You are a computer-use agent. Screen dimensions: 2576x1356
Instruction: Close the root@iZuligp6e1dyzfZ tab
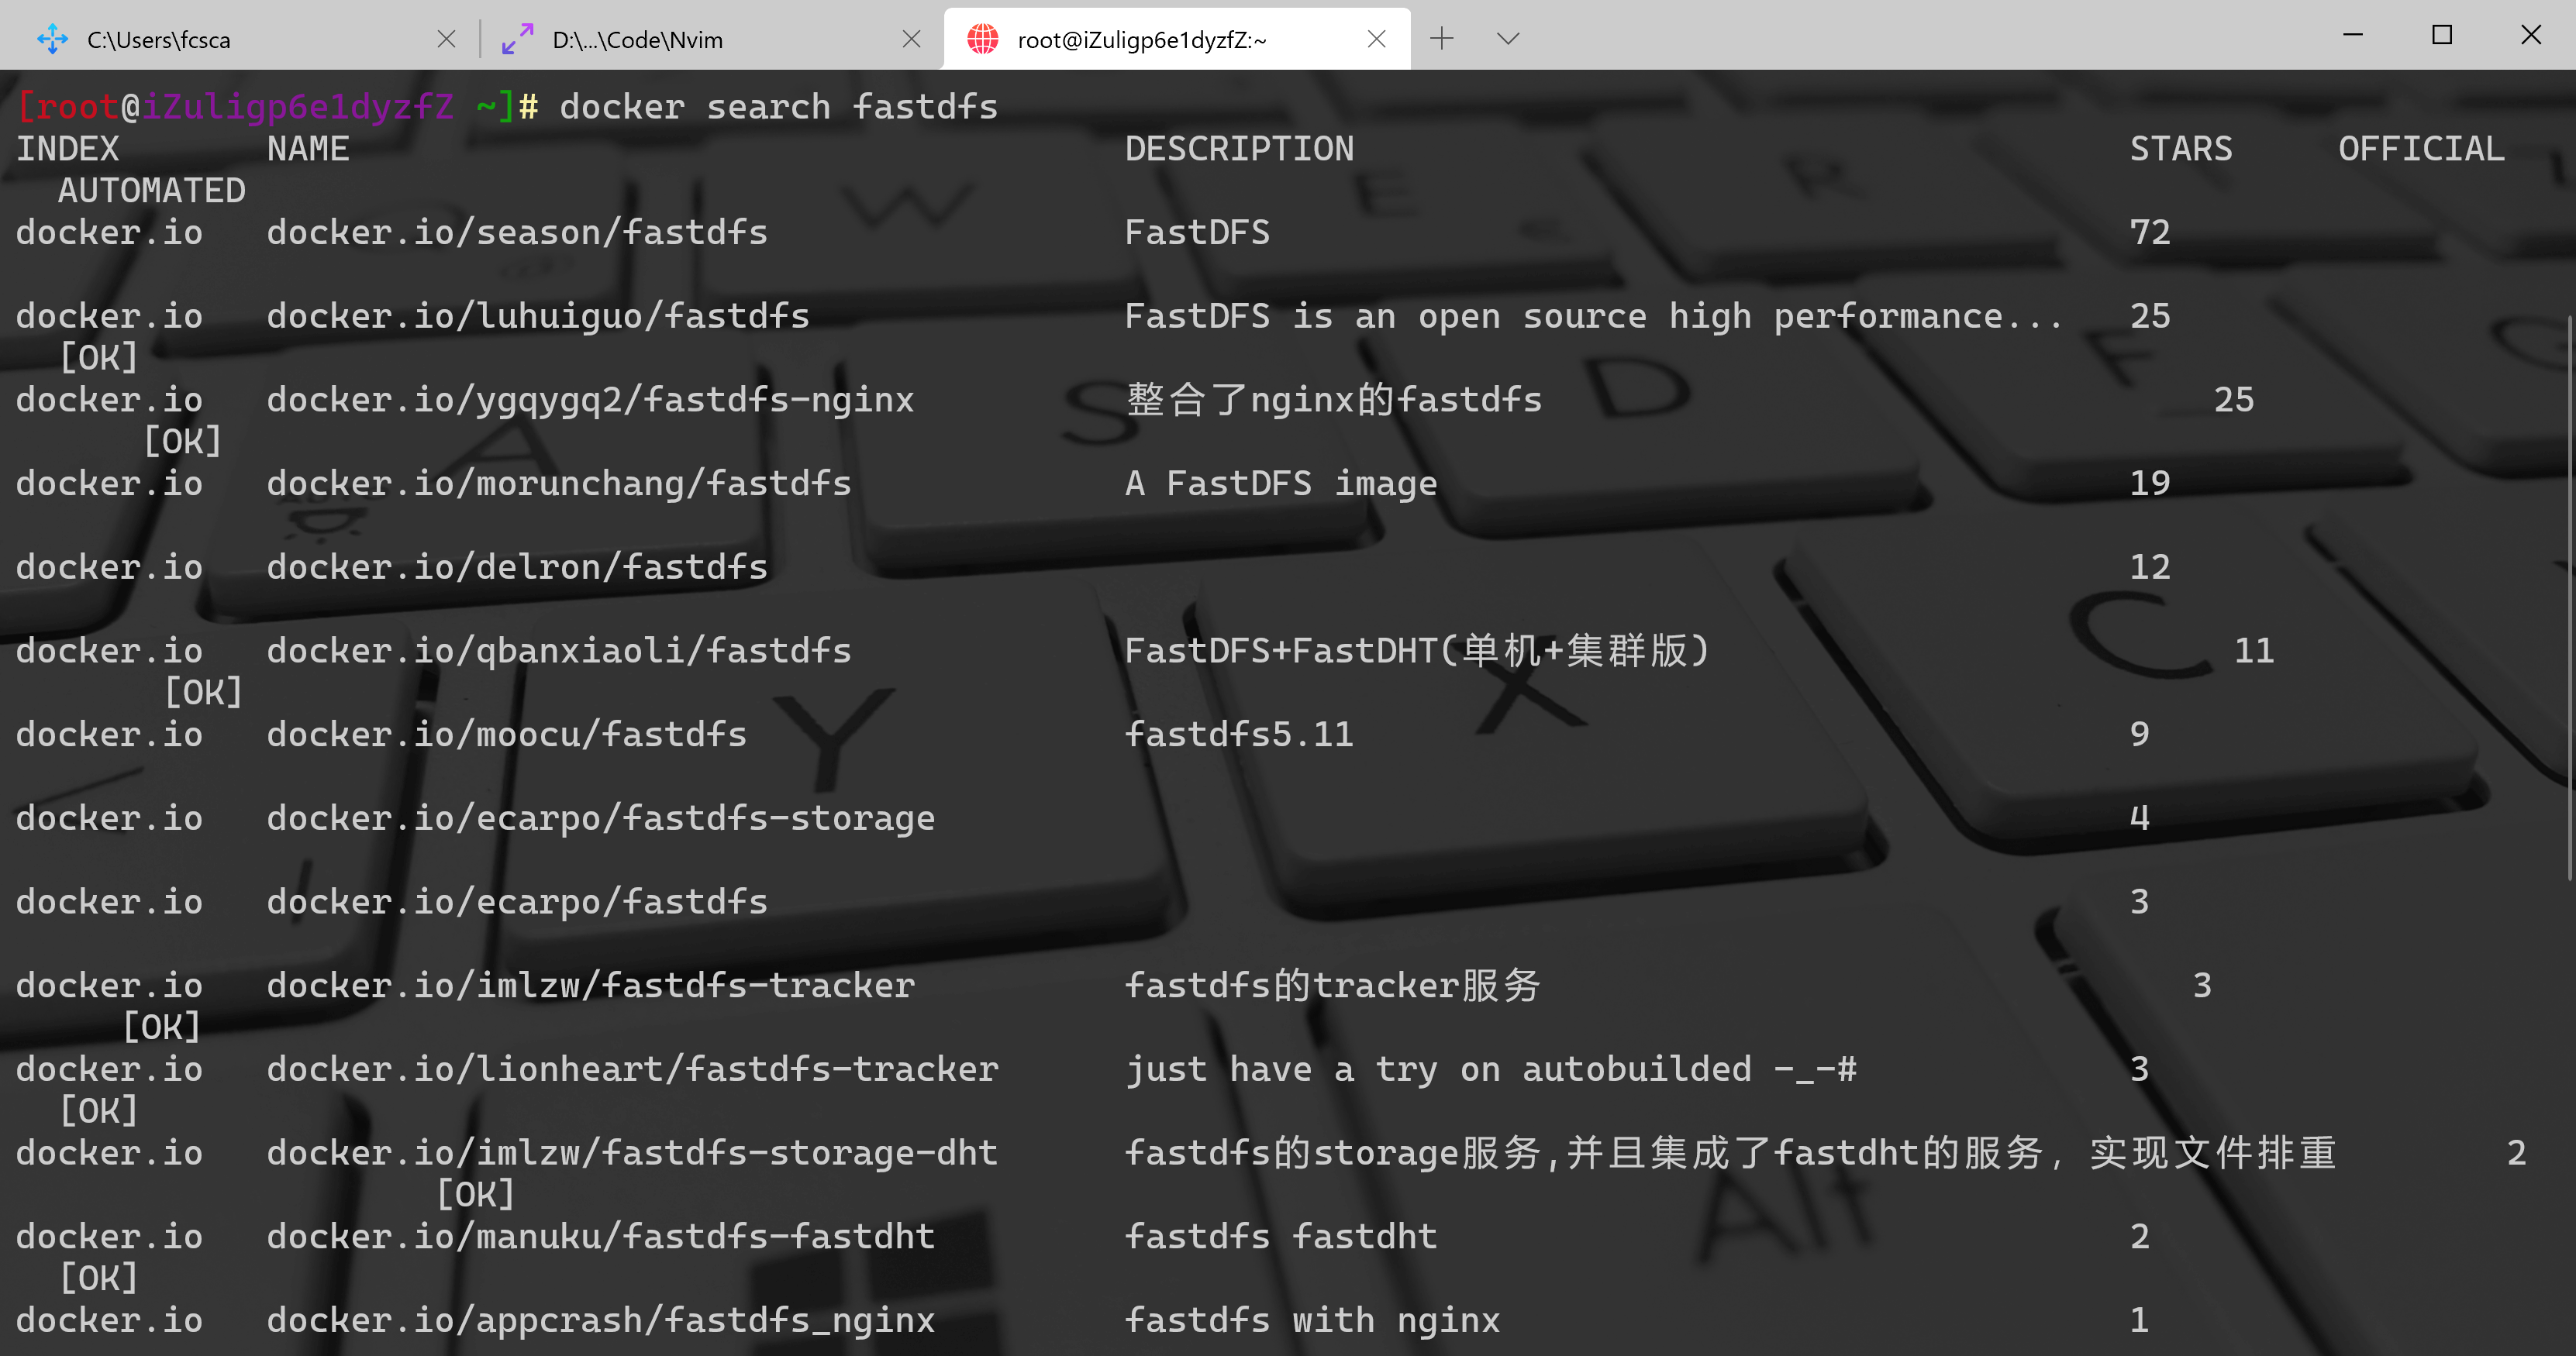pyautogui.click(x=1376, y=39)
